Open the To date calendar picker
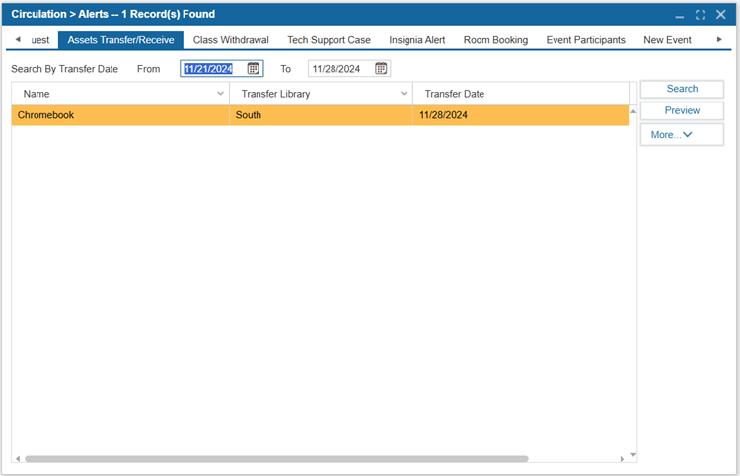 [x=381, y=68]
